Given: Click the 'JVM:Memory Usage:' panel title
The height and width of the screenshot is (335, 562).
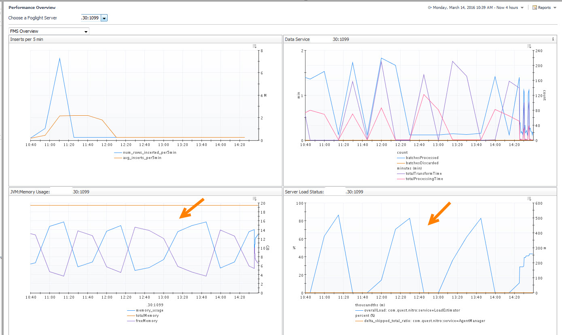Looking at the screenshot, I should [30, 192].
